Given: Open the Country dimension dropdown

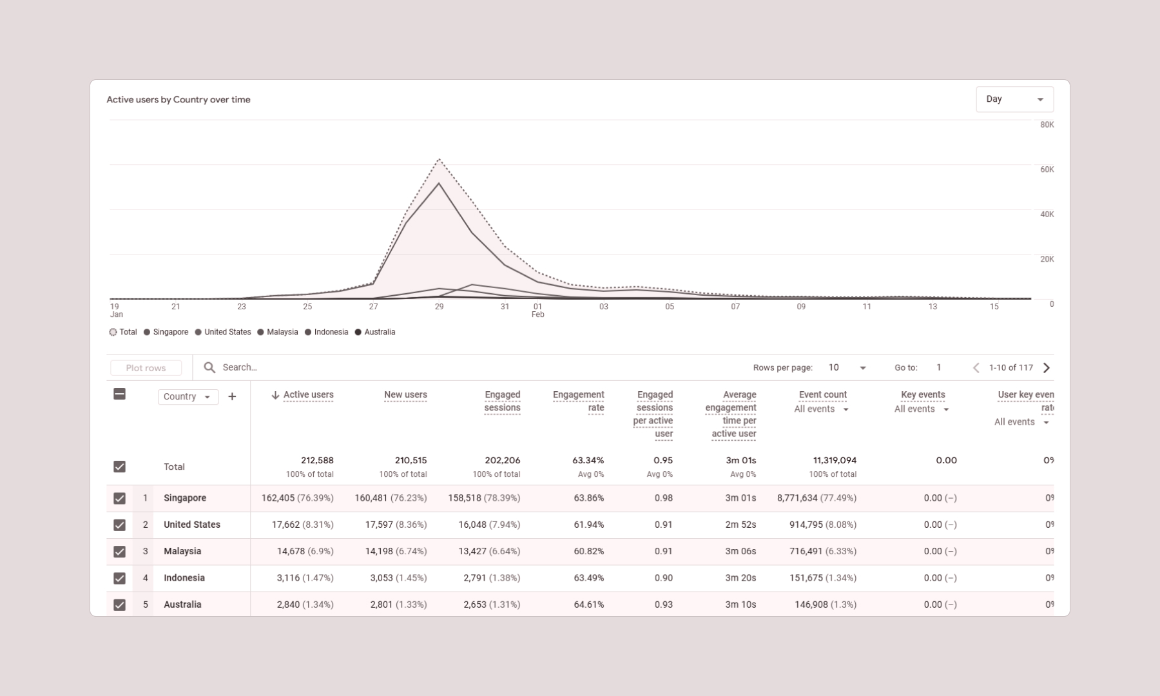Looking at the screenshot, I should coord(188,396).
